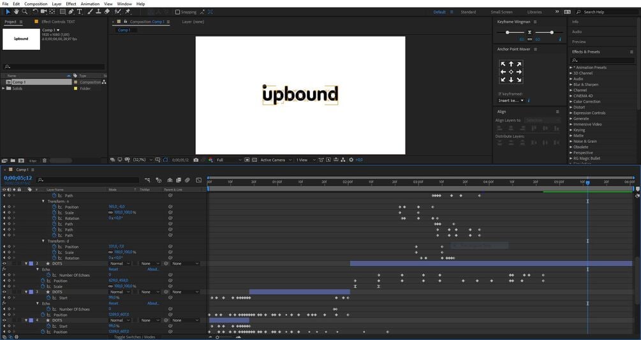The height and width of the screenshot is (340, 641).
Task: Select the Unified Camera tool
Action: point(44,12)
